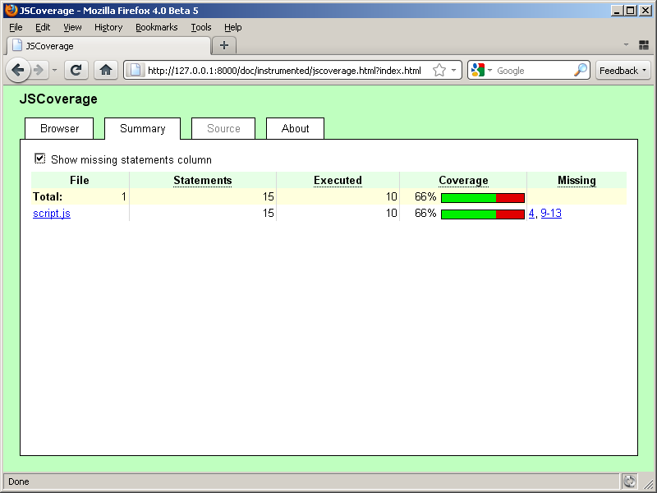Sort by the Coverage column header

click(463, 180)
